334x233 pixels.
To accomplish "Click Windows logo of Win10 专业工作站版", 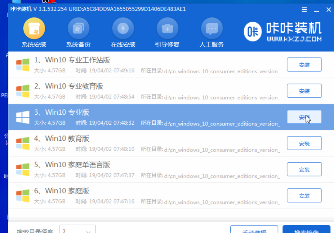I will 23,65.
